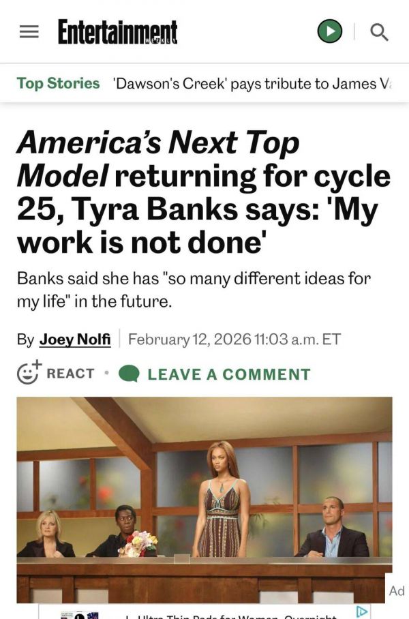Image resolution: width=409 pixels, height=619 pixels.
Task: Click the February 12, 2026 publish date
Action: (x=234, y=339)
